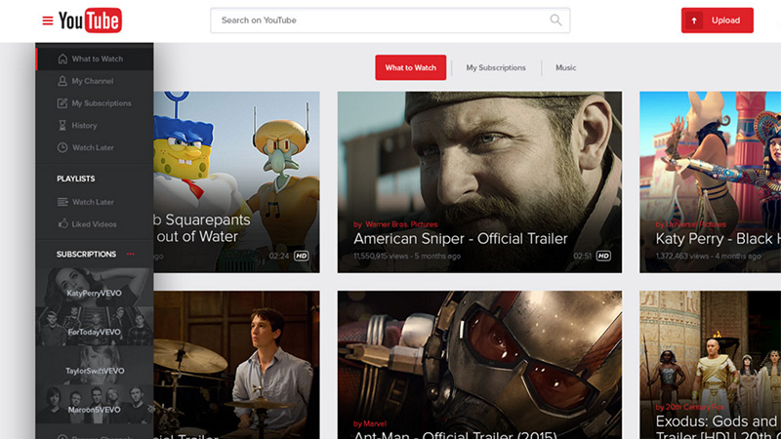This screenshot has width=781, height=439.
Task: Play the Katy Perry video thumbnail
Action: (x=711, y=181)
